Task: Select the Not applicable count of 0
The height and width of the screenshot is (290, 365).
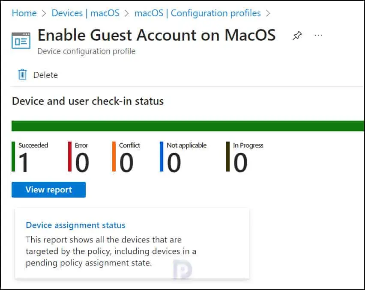Action: tap(174, 162)
